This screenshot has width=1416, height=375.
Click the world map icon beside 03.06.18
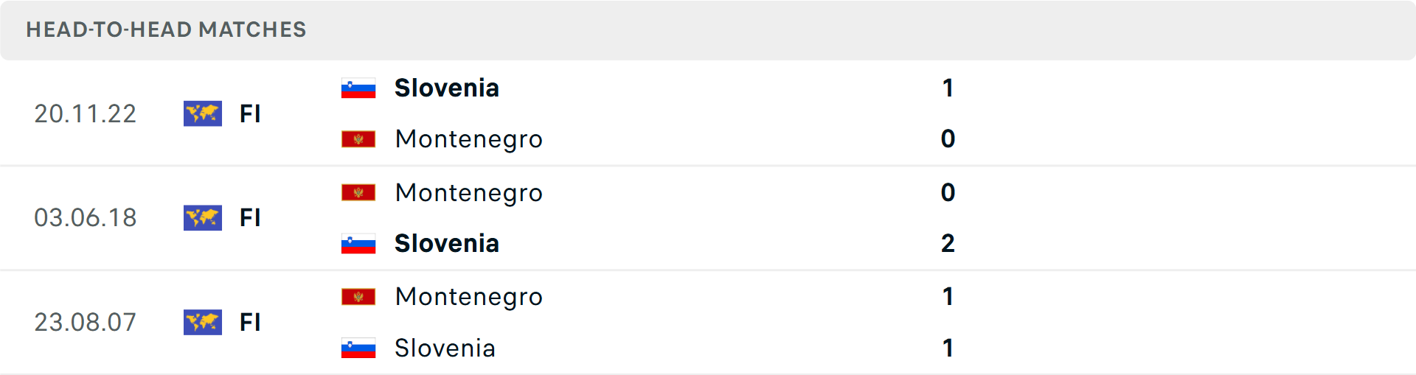[203, 218]
